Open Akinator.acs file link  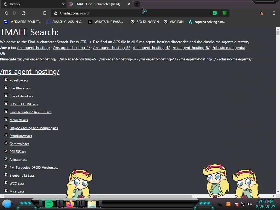coord(18,160)
